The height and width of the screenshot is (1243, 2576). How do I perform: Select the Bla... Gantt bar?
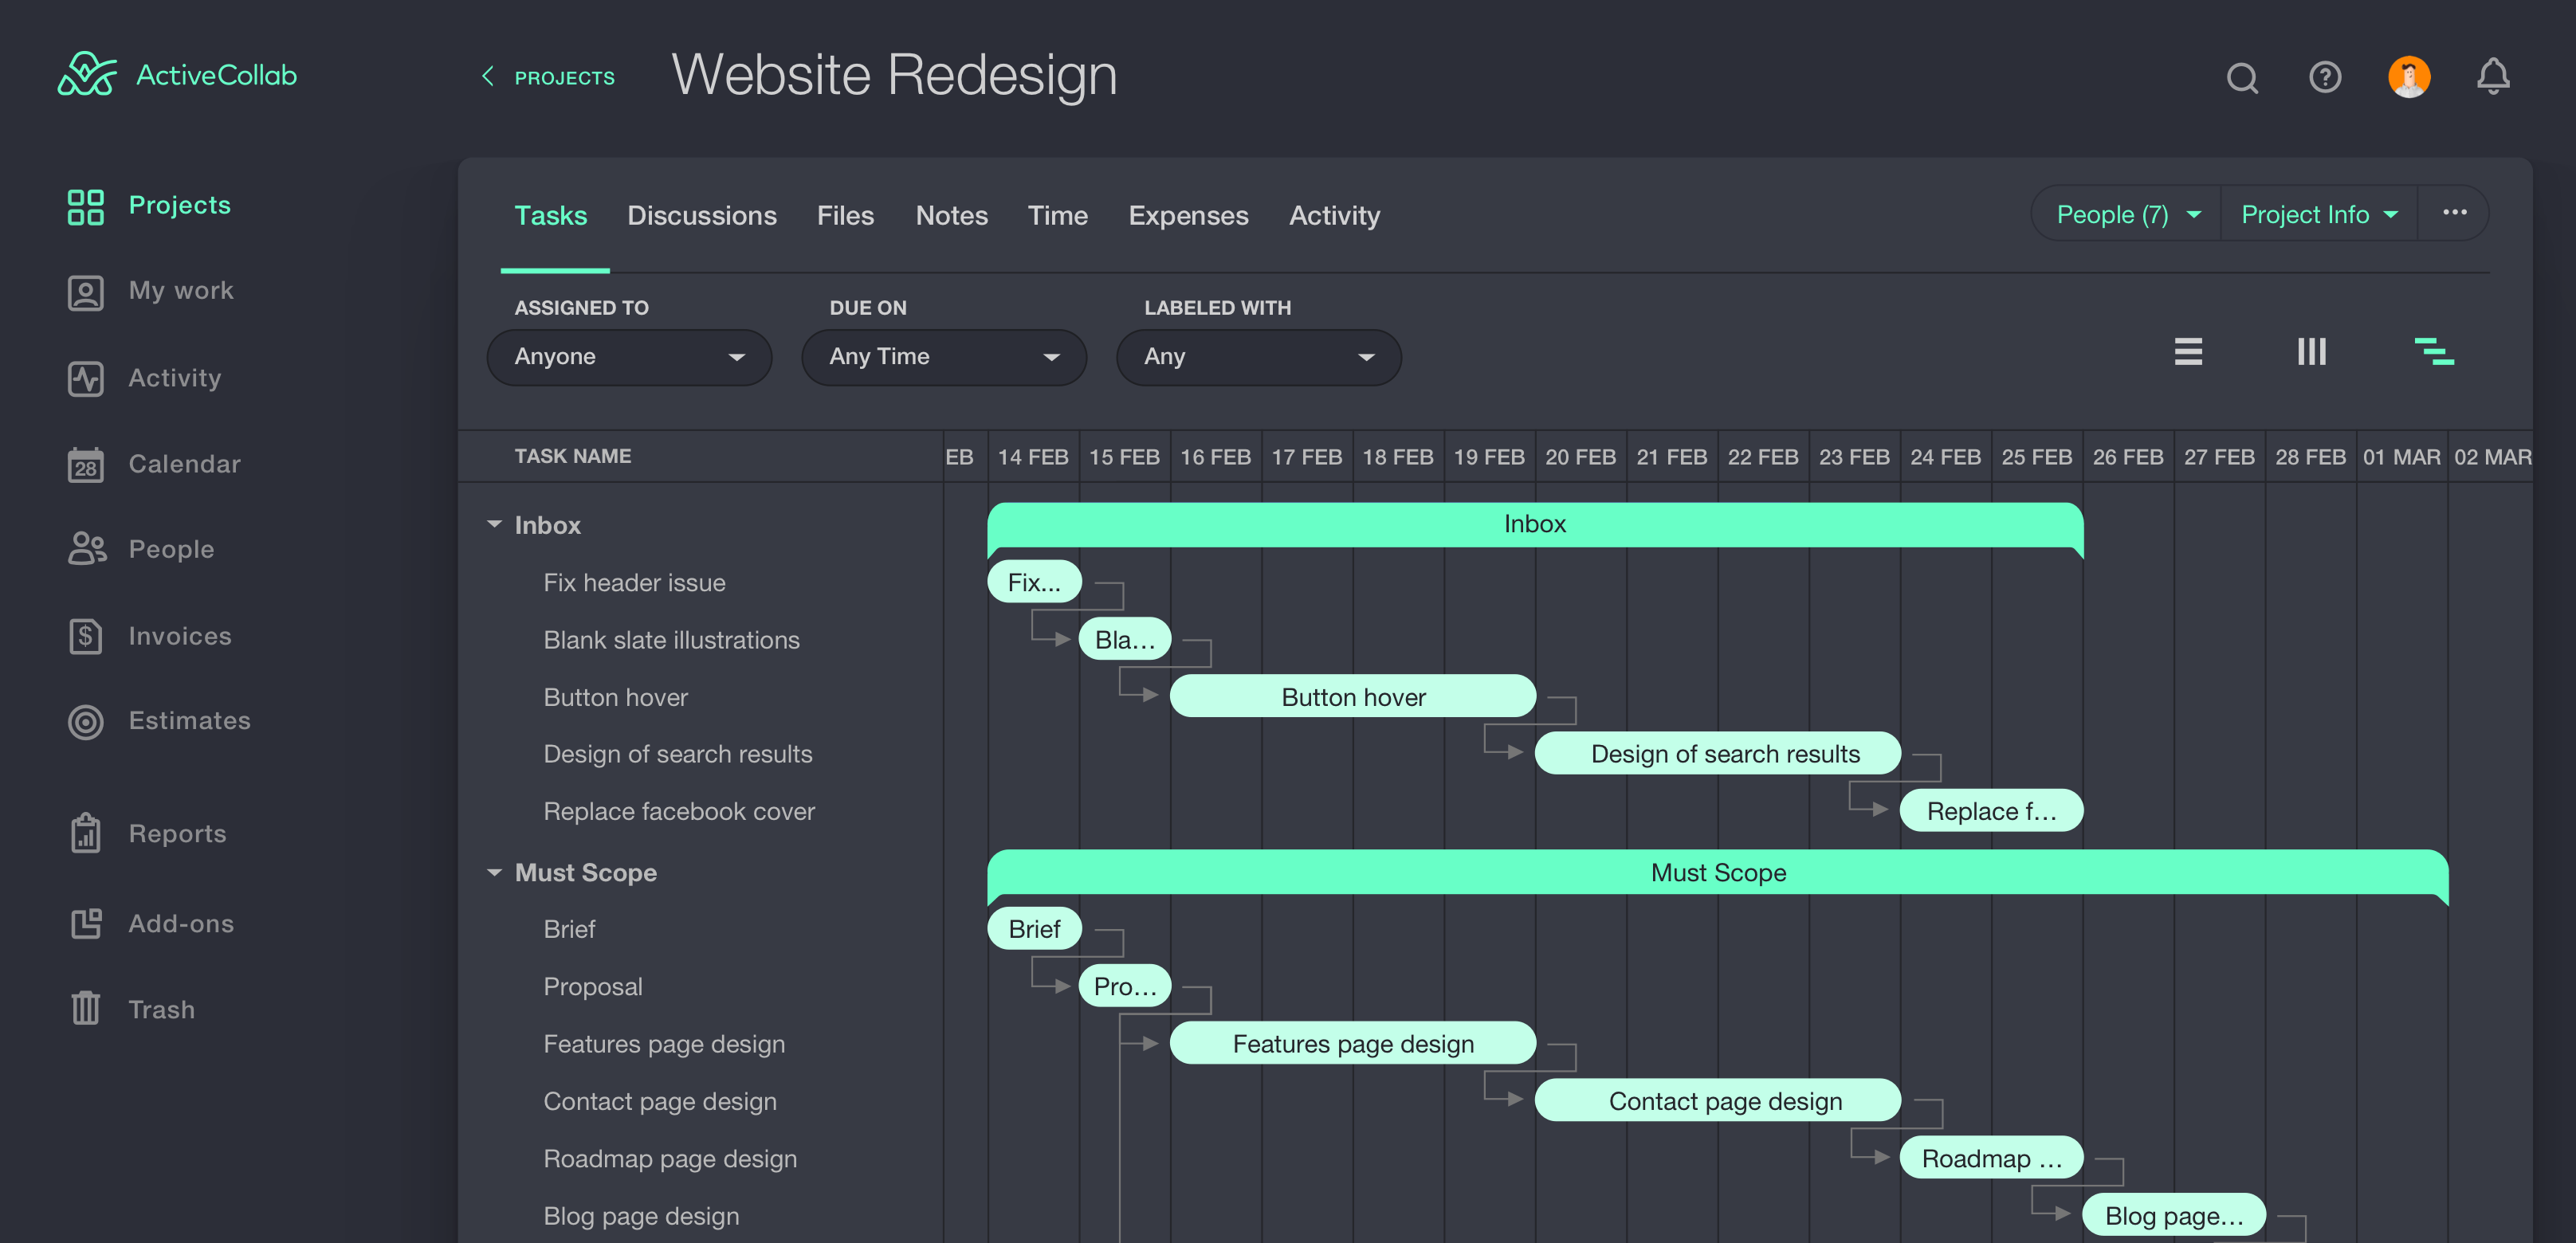tap(1125, 640)
